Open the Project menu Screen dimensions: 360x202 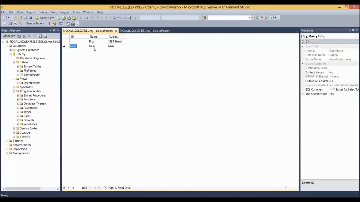pos(31,12)
